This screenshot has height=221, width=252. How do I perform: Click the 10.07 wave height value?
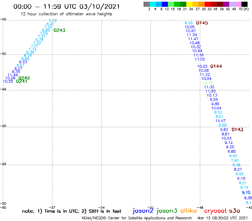(221, 121)
